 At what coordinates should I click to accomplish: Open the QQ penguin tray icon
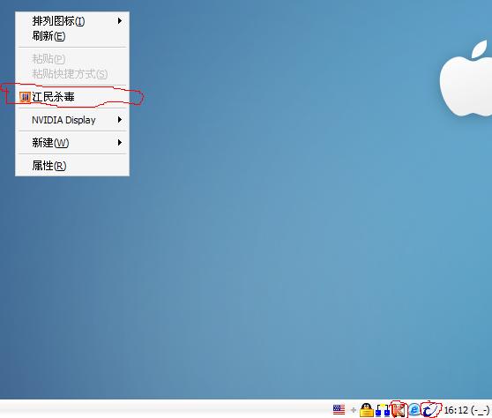(x=366, y=410)
